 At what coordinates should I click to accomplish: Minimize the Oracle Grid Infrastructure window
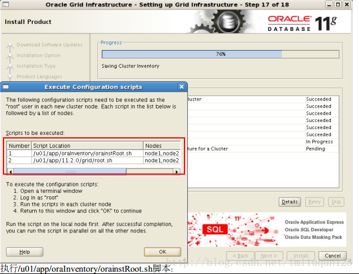(329, 5)
